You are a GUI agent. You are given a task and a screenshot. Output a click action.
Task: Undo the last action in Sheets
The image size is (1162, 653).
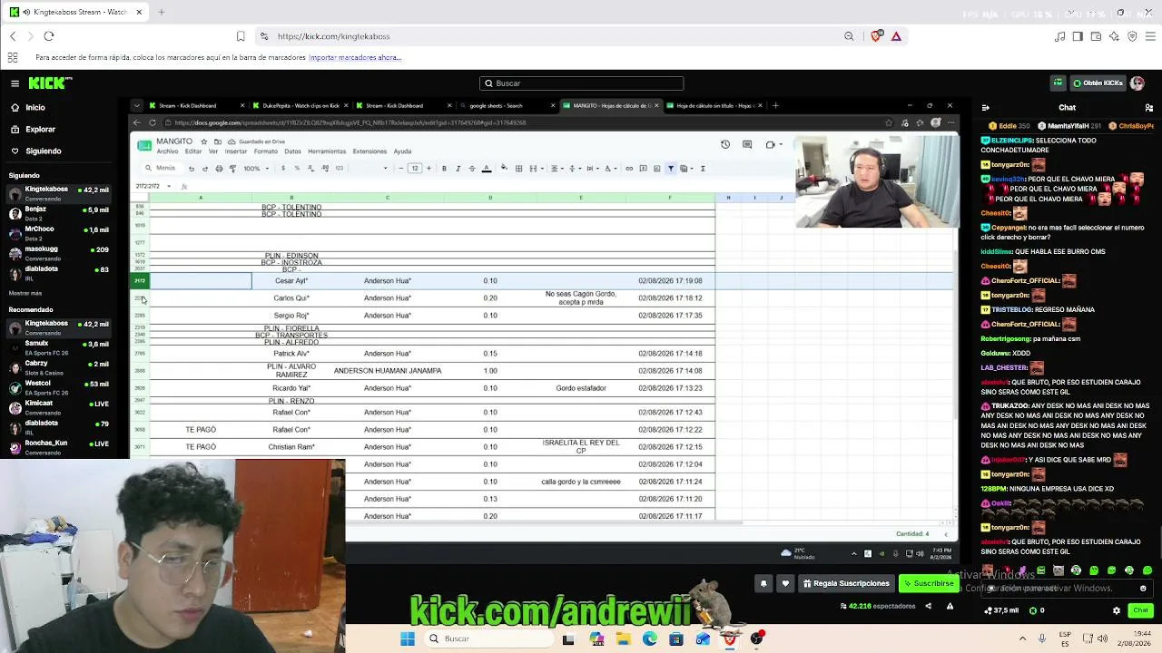191,169
